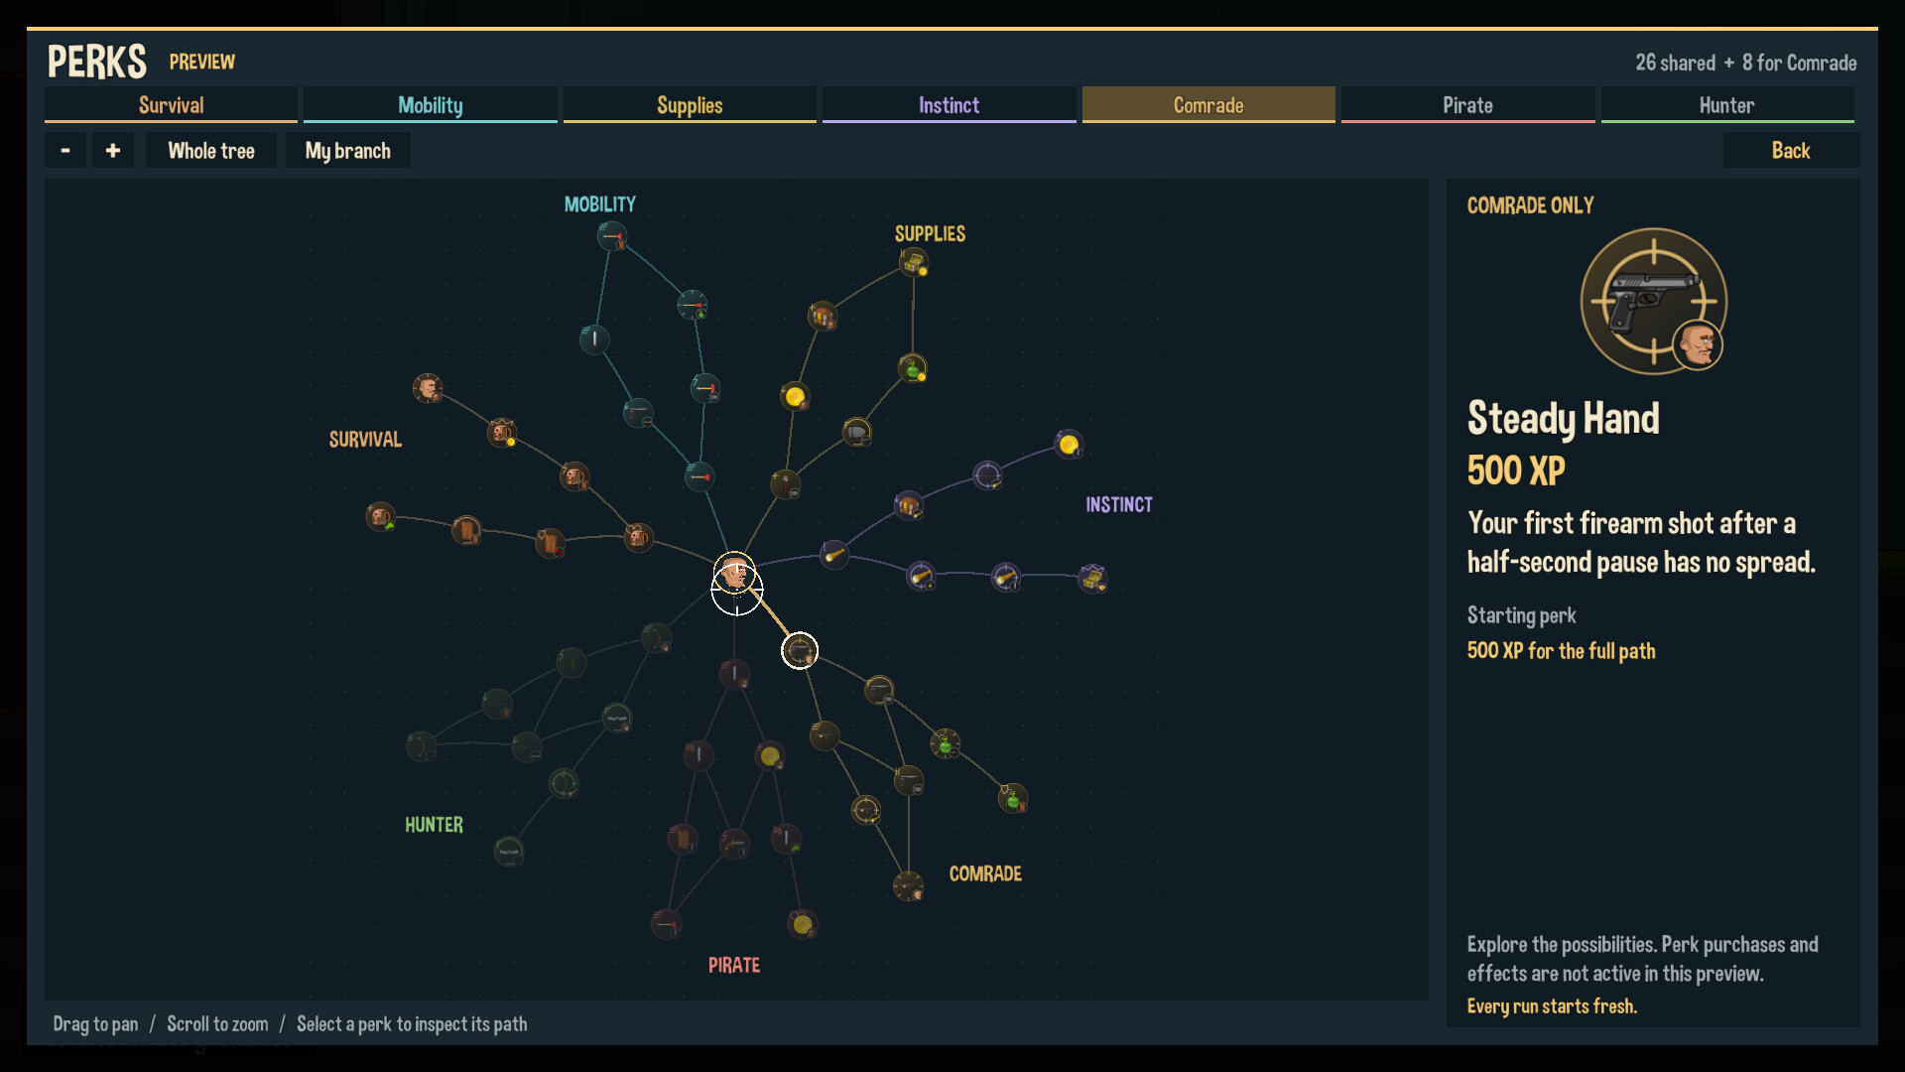
Task: Open the Survival perks tab
Action: pos(171,105)
